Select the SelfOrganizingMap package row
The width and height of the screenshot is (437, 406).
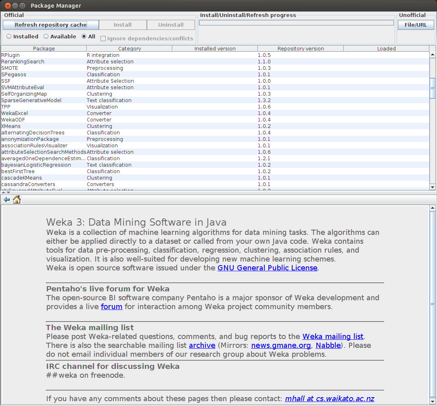(x=215, y=94)
